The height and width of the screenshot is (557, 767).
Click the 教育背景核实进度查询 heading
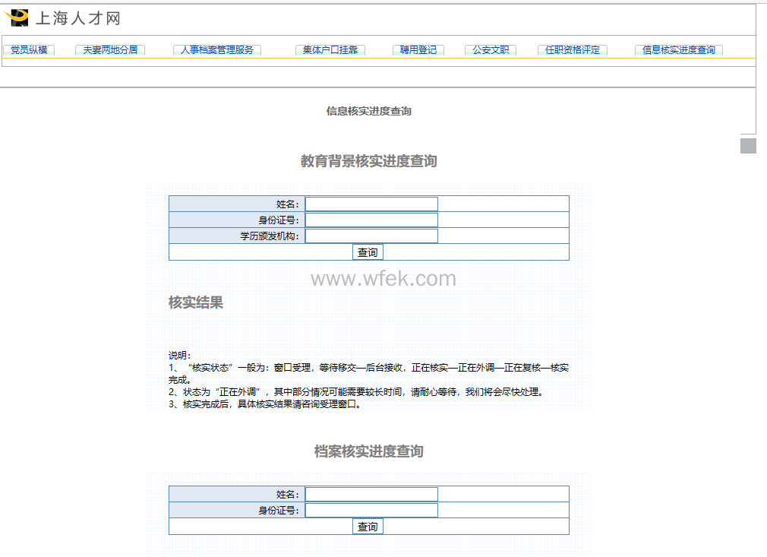point(368,161)
